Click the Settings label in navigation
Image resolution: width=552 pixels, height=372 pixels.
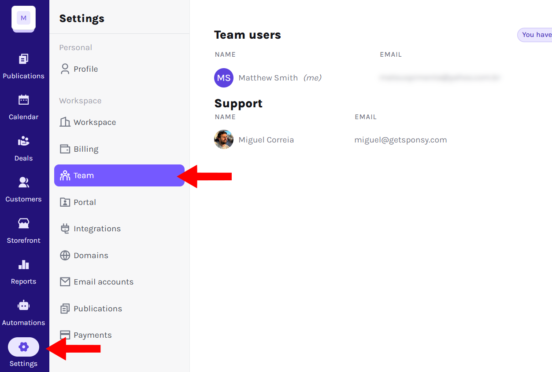(23, 364)
